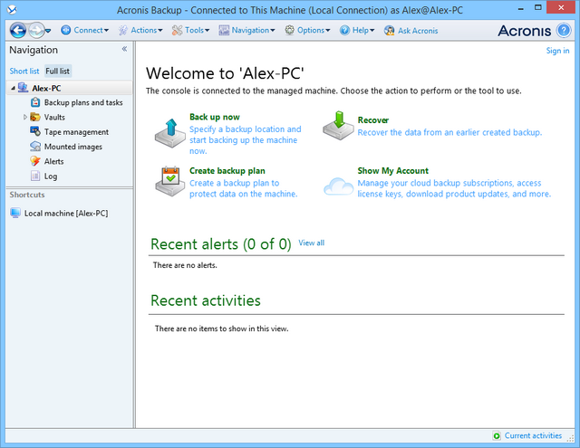Viewport: 580px width, 448px height.
Task: Select Alerts in the navigation tree
Action: 53,161
